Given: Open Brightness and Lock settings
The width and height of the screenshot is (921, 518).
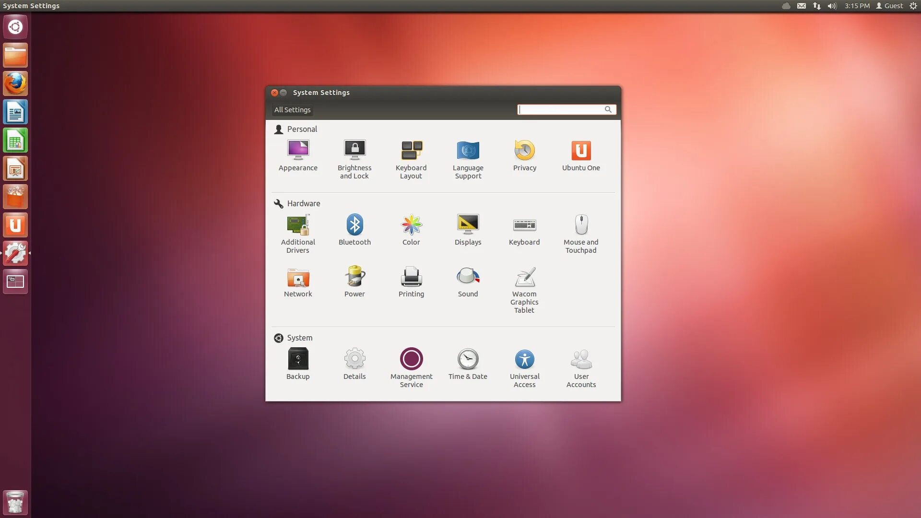Looking at the screenshot, I should click(x=354, y=151).
